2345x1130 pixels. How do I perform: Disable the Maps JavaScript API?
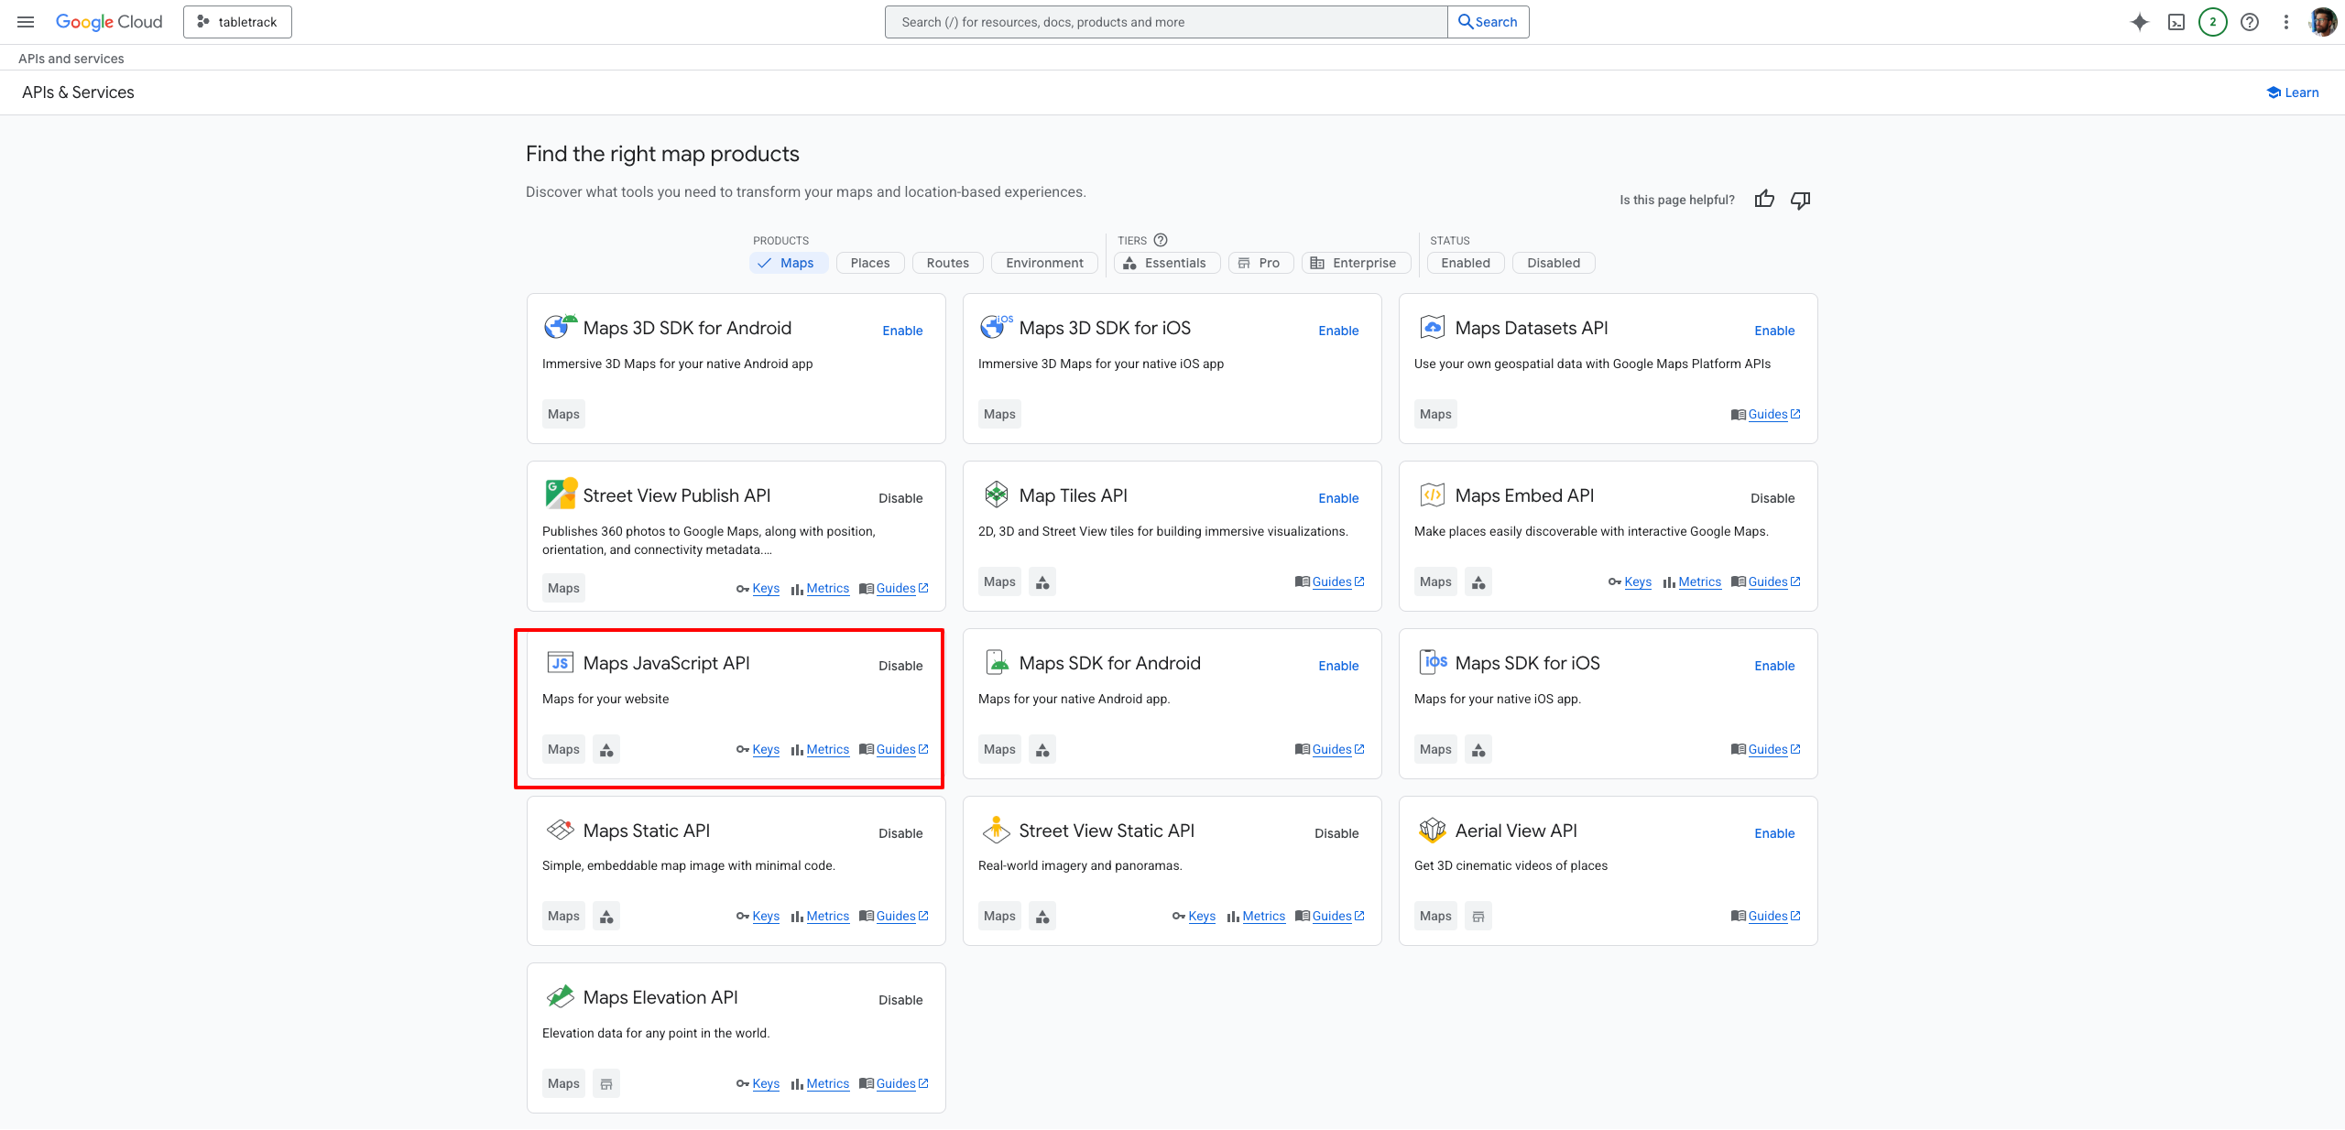[x=900, y=666]
